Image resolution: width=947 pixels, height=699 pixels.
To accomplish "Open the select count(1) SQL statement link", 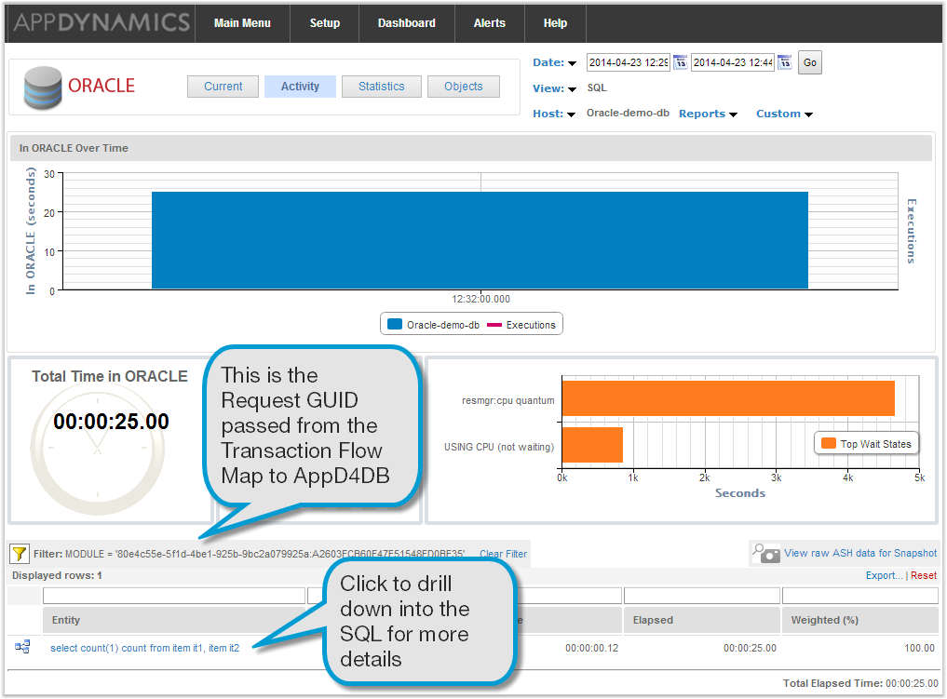I will [x=145, y=648].
